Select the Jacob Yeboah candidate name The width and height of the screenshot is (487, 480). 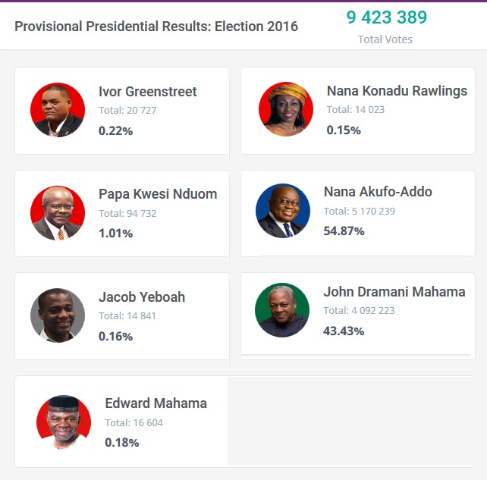point(142,297)
